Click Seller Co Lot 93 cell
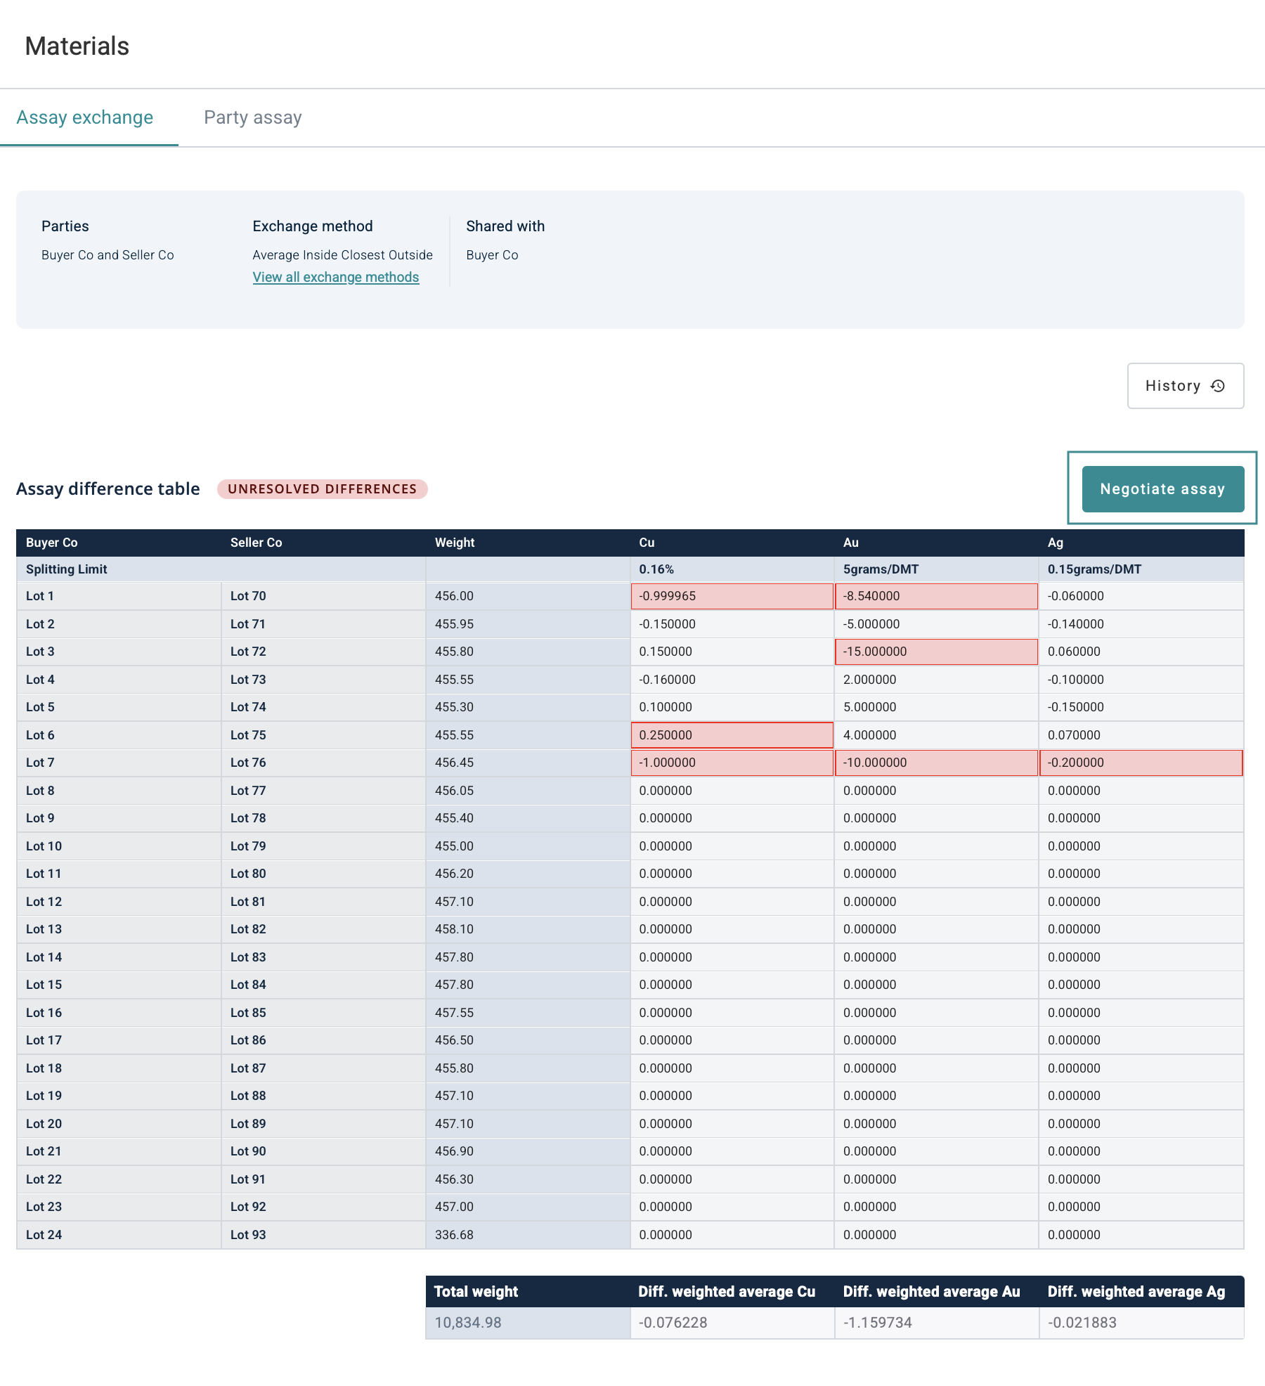 tap(248, 1235)
